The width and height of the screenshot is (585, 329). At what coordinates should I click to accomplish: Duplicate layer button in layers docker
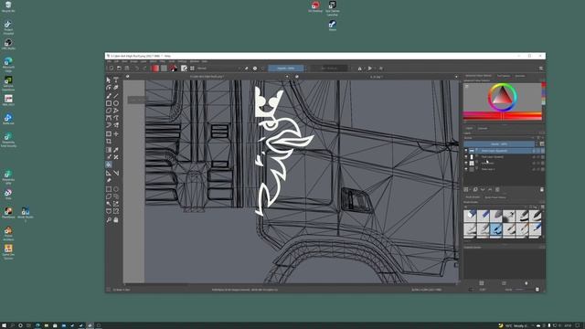point(475,190)
